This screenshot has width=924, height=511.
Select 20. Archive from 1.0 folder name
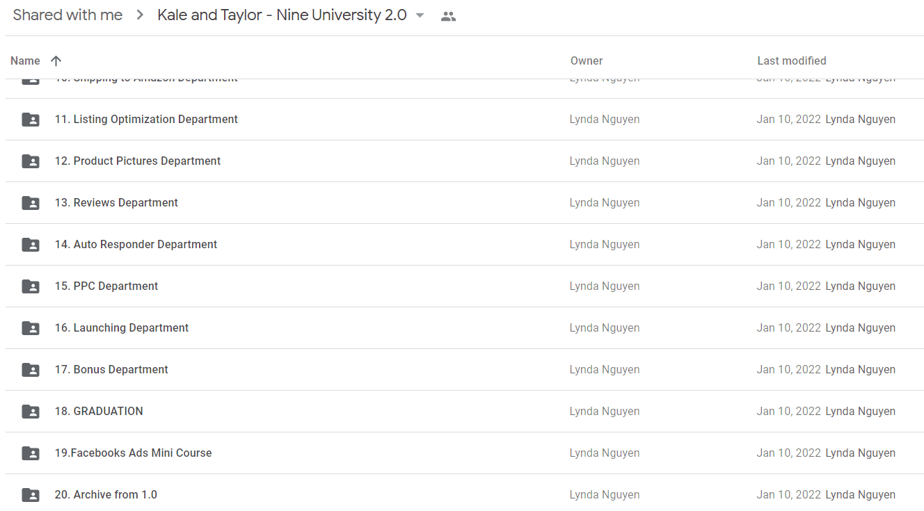pos(106,494)
